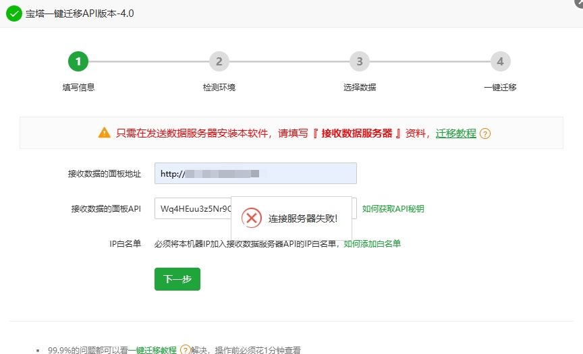Select step 4 circle 一键迁移
The width and height of the screenshot is (583, 354).
pyautogui.click(x=501, y=61)
